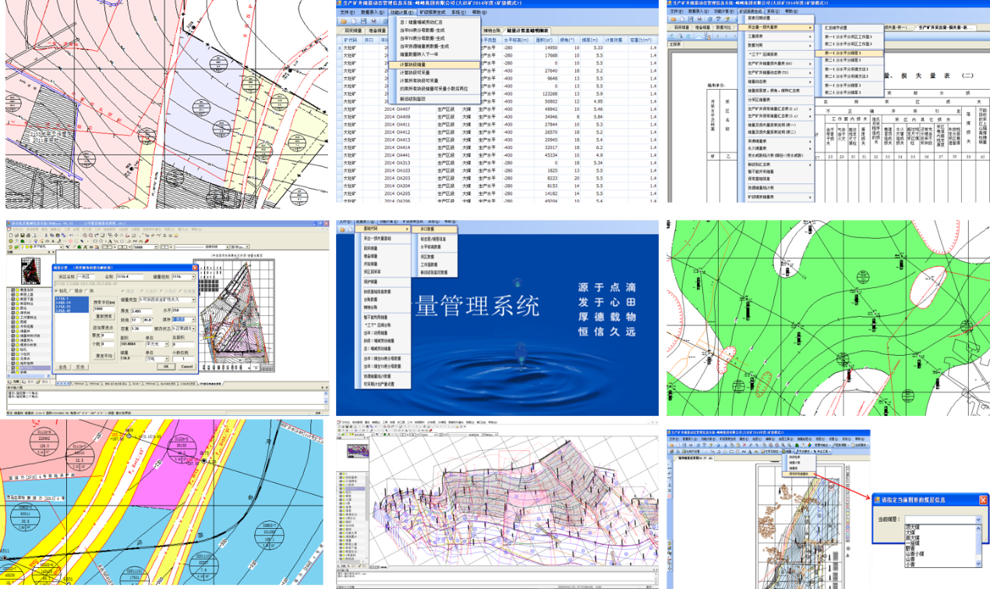Image resolution: width=990 pixels, height=589 pixels.
Task: Click Print icon in the drawing window toolbar
Action: click(x=30, y=235)
